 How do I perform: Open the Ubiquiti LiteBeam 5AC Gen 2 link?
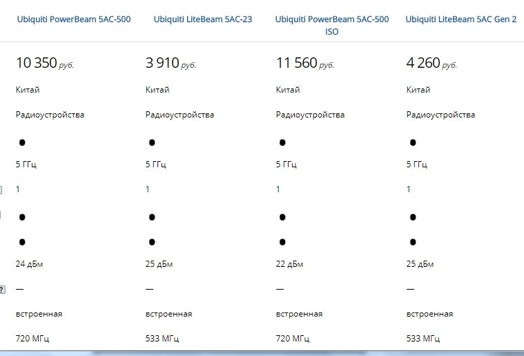461,19
